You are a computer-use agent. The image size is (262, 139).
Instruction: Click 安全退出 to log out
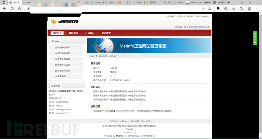[66, 77]
